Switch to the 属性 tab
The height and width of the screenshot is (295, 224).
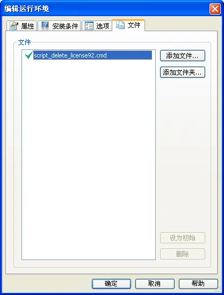21,26
